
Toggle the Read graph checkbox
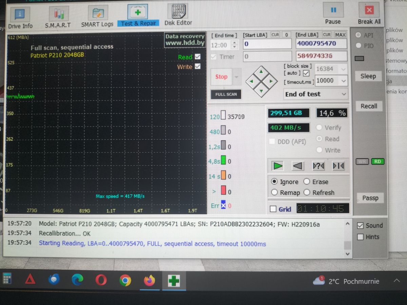(x=198, y=57)
